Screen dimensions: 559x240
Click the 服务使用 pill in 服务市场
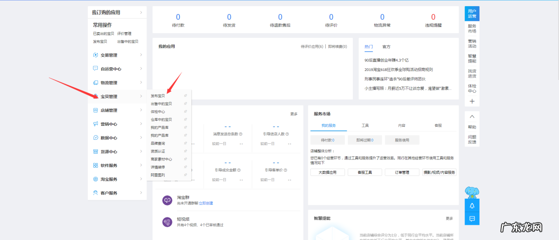(402, 140)
